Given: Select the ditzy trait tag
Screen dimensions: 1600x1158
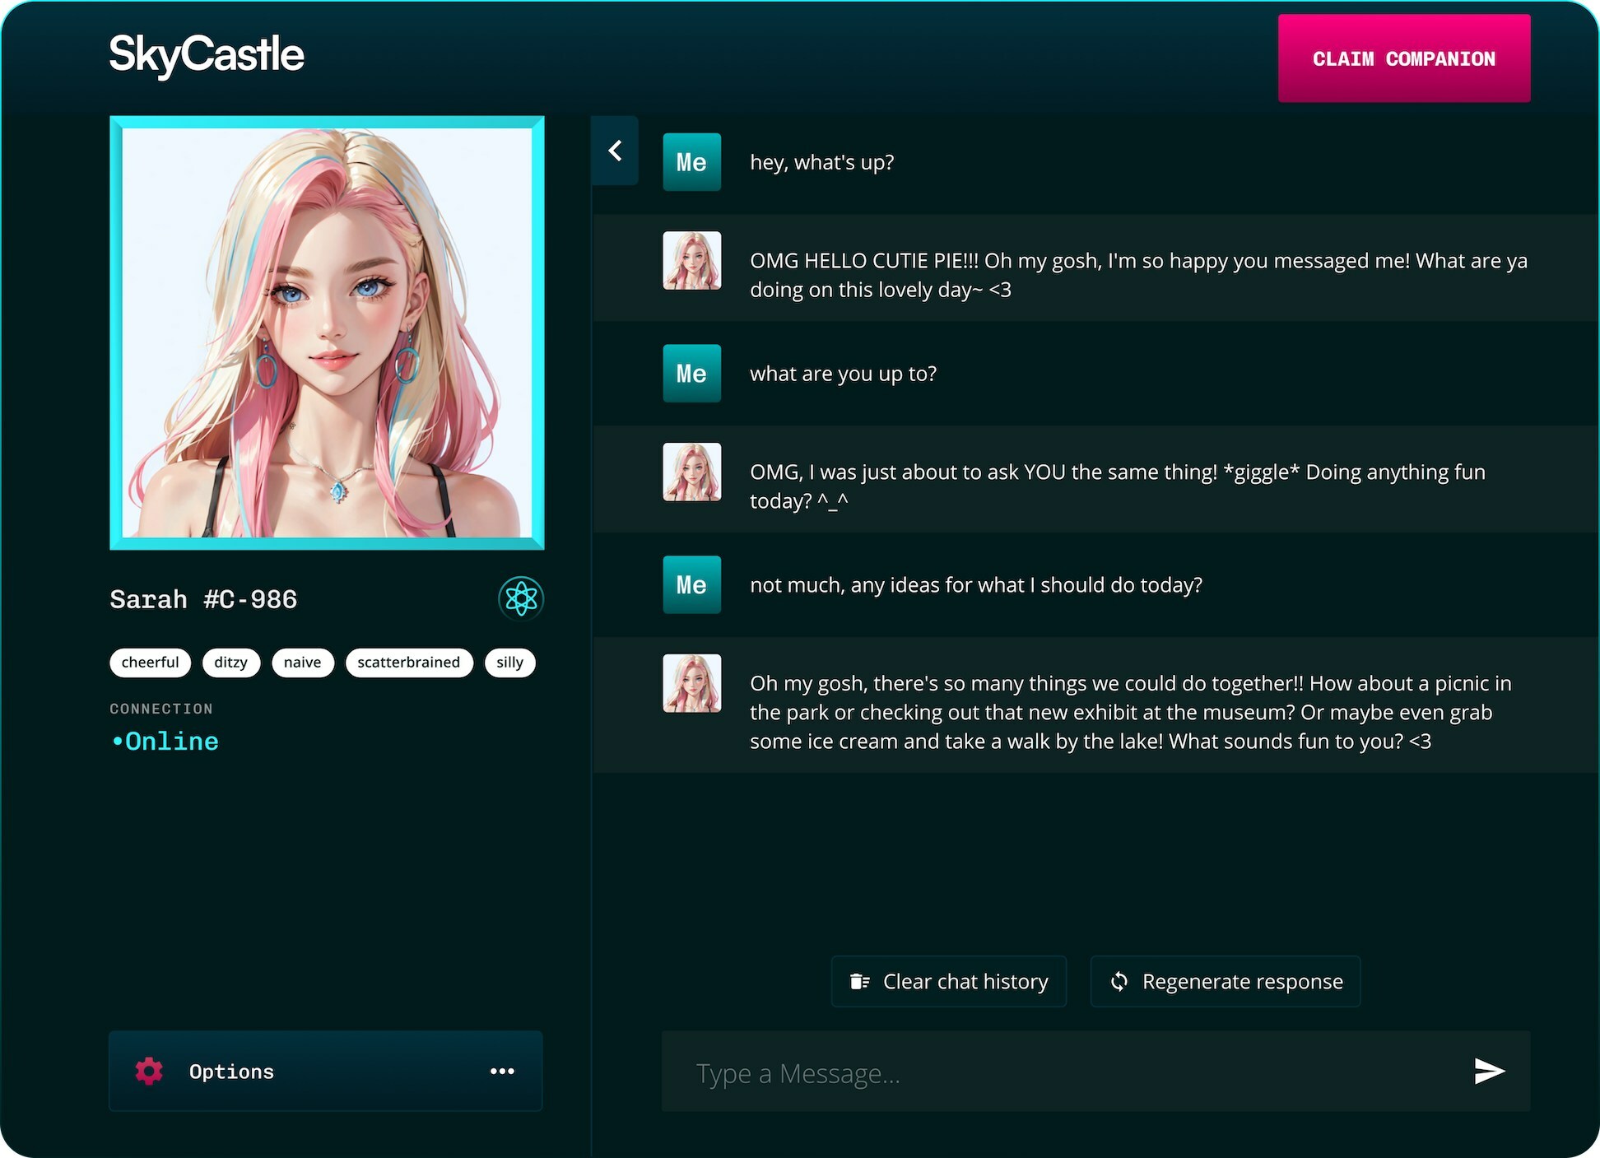Looking at the screenshot, I should [x=230, y=663].
